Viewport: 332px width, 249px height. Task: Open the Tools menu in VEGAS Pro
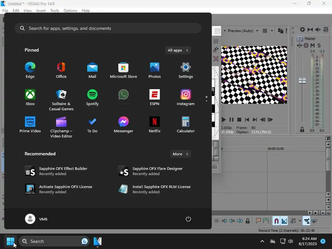(54, 11)
